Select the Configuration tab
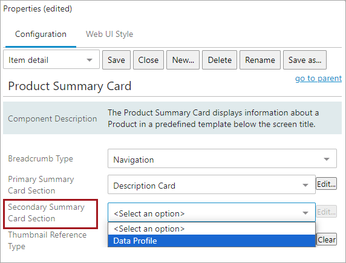Viewport: 346px width, 263px height. coord(41,34)
